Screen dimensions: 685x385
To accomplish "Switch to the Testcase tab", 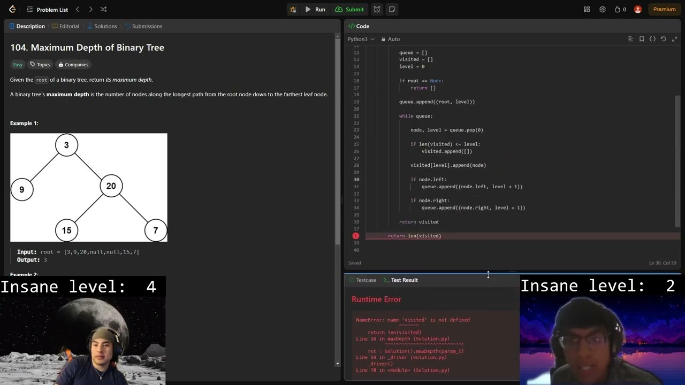I will (362, 280).
